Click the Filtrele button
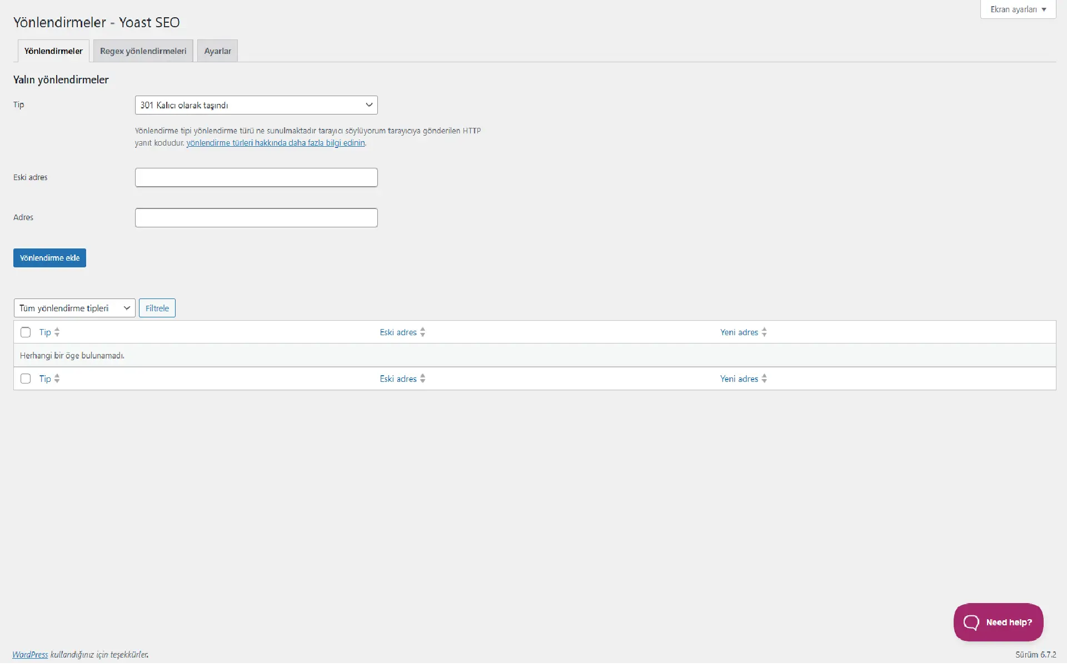The image size is (1067, 667). pyautogui.click(x=157, y=308)
